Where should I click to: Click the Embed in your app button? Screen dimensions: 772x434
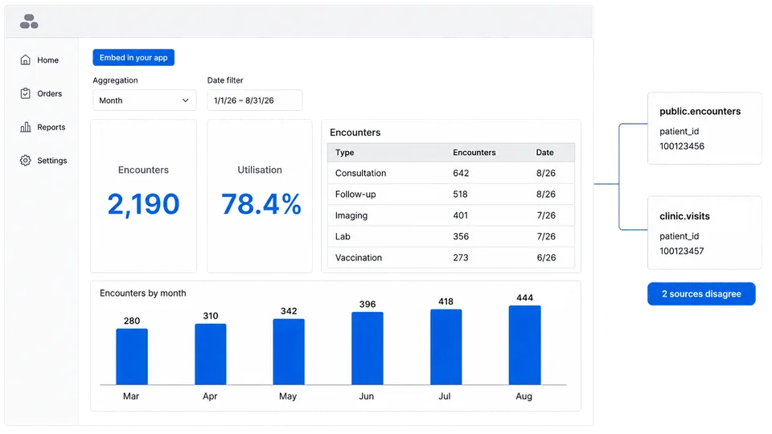click(x=133, y=58)
